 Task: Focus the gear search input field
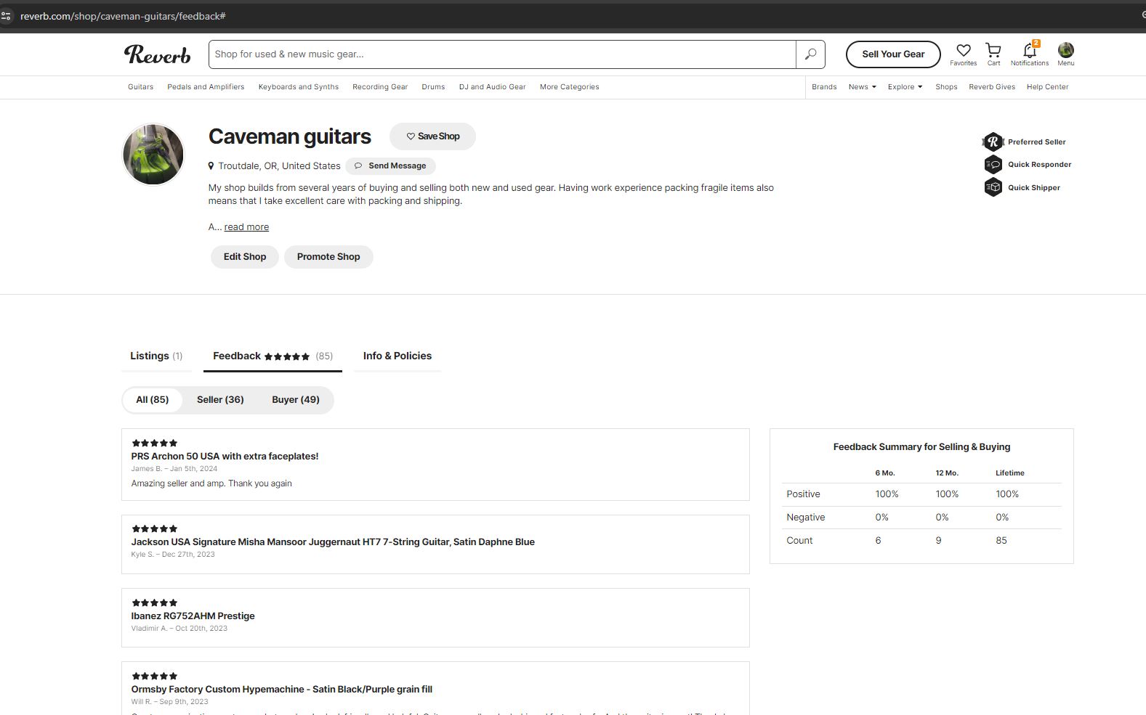pos(501,54)
